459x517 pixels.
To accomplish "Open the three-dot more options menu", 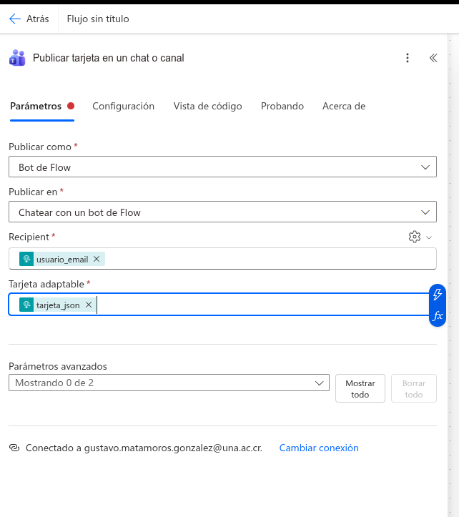I will click(x=408, y=58).
